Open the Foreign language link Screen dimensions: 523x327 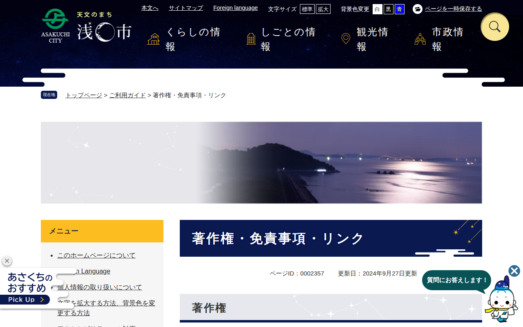click(x=235, y=8)
